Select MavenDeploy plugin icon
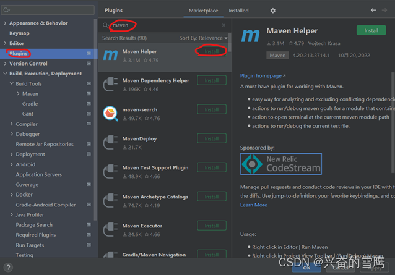 (110, 142)
